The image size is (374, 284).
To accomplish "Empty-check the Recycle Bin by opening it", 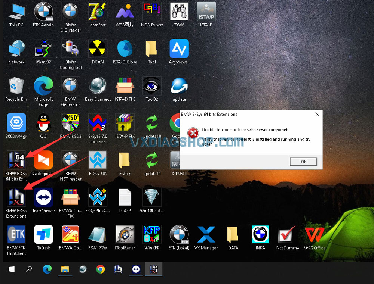I will click(16, 85).
